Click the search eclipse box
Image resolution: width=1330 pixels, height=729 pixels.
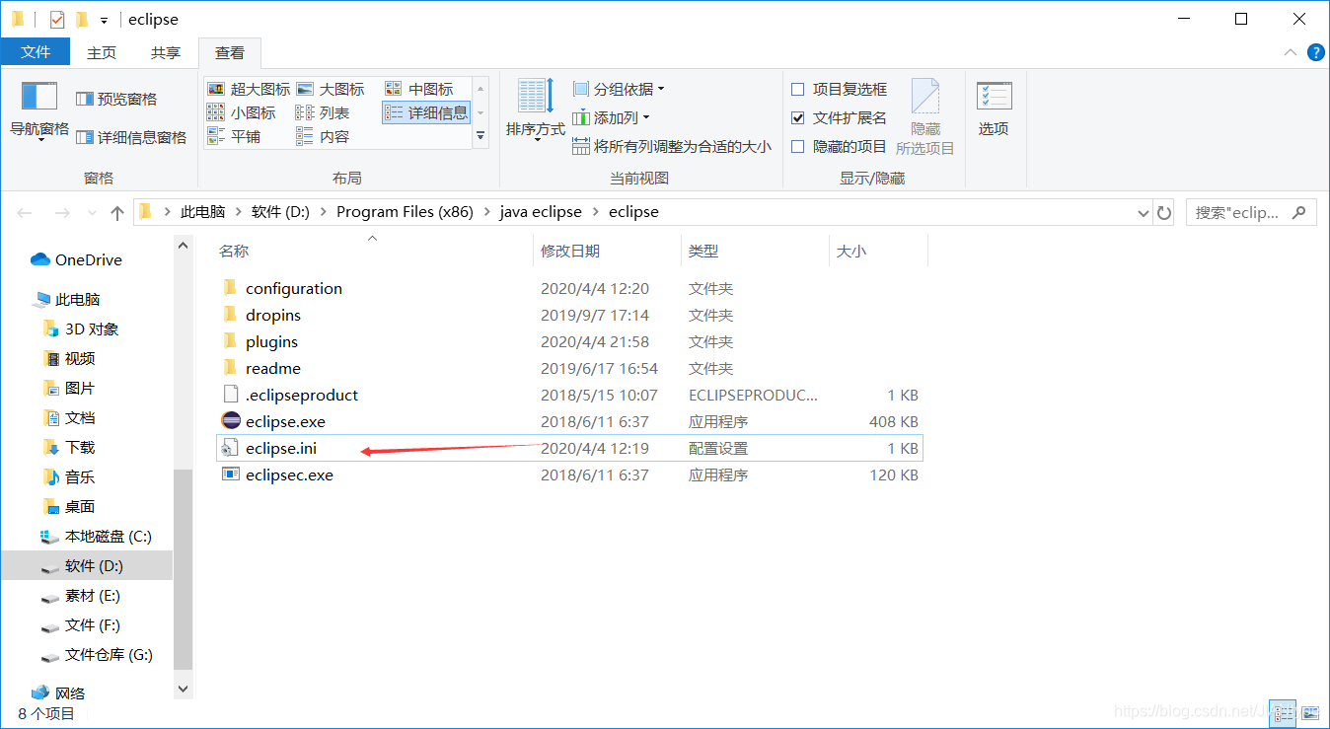pos(1250,212)
